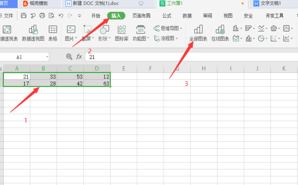Open the 开发工具 tab
Viewport: 298px width, 185px height.
274,16
